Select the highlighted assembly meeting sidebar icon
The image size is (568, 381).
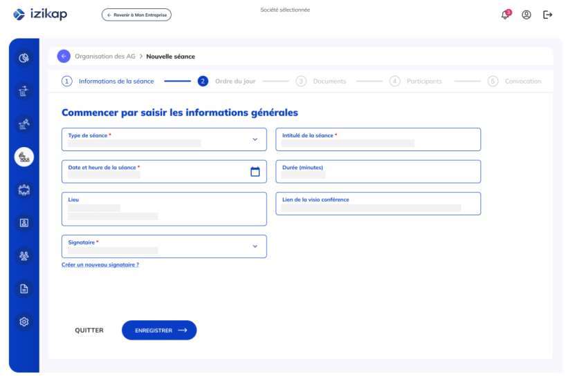click(x=24, y=157)
